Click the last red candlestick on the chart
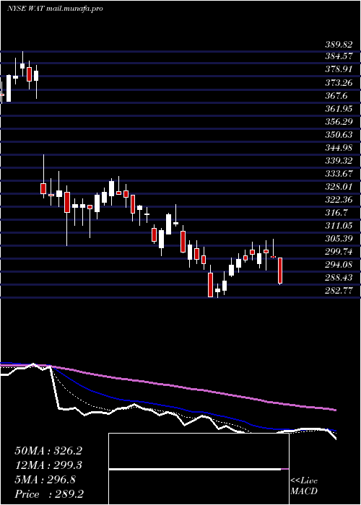 (280, 271)
